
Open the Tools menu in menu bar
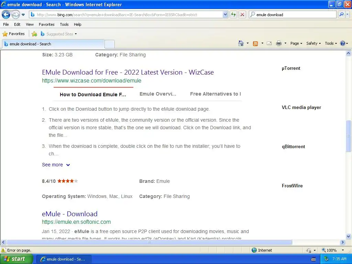[64, 24]
